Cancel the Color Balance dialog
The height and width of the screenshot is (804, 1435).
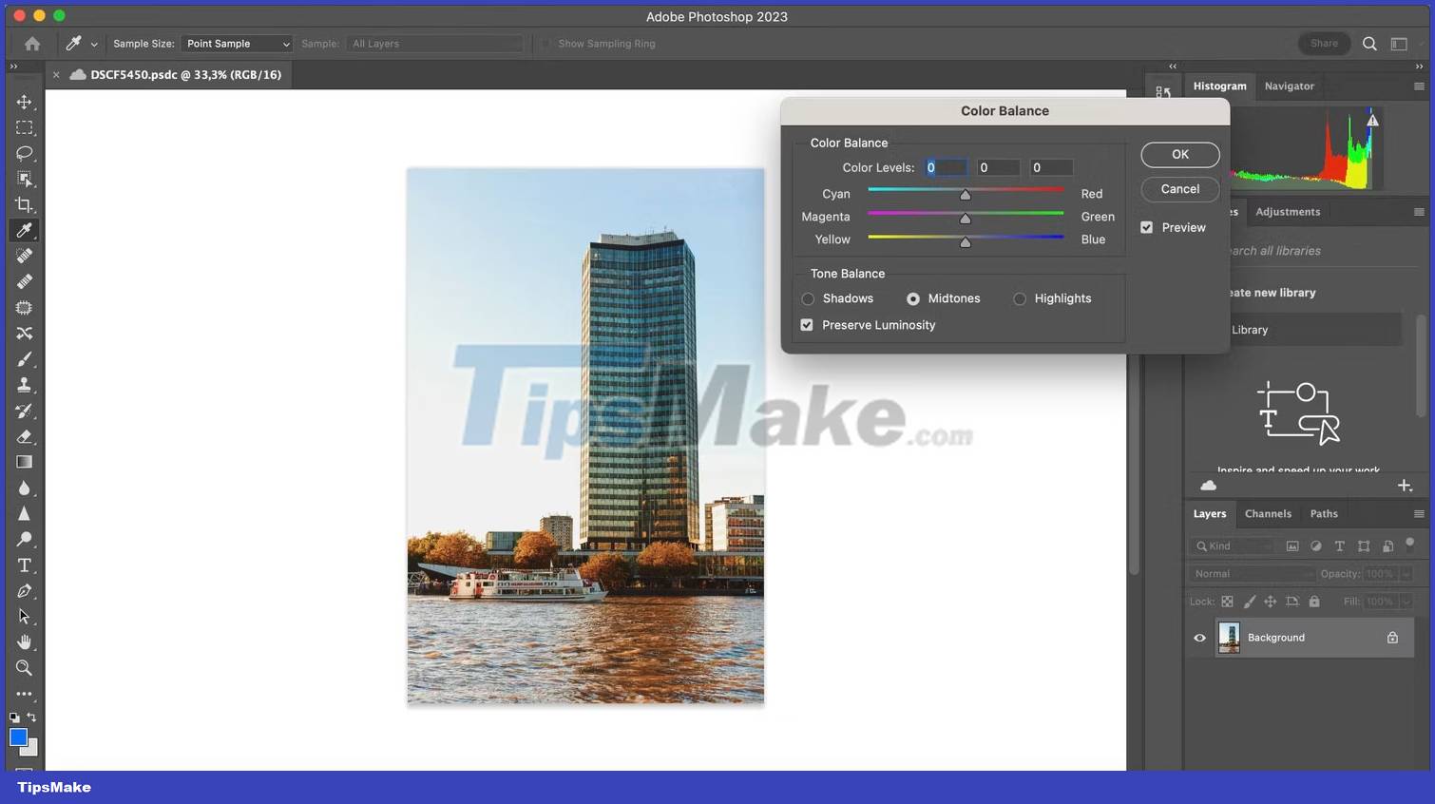click(1179, 188)
